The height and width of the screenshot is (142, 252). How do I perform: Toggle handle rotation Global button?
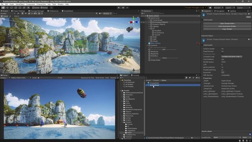click(x=44, y=8)
